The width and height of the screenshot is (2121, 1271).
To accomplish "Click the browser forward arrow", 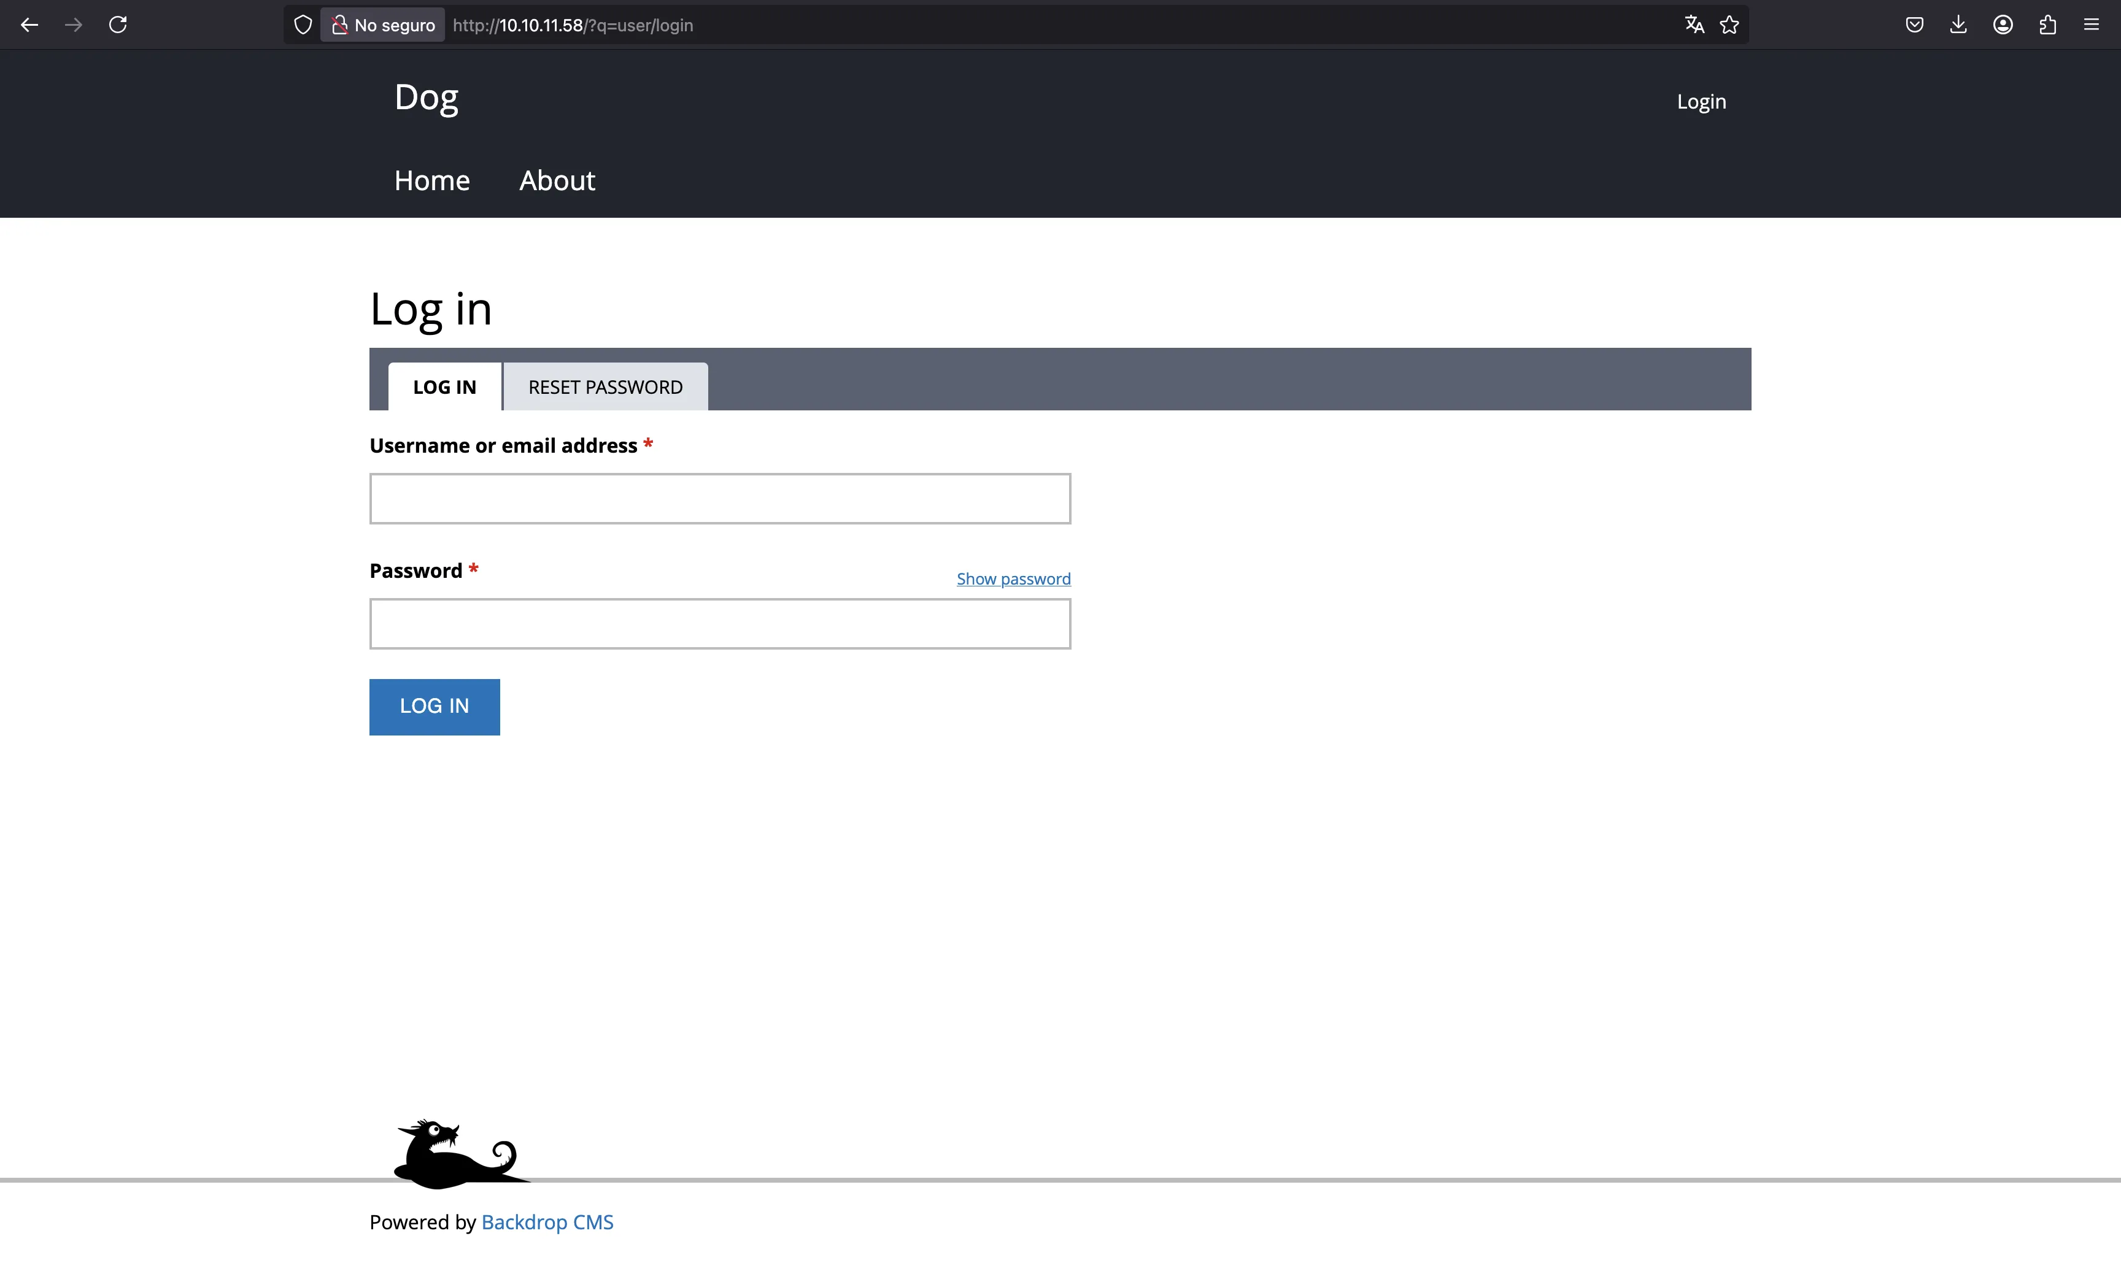I will coord(74,25).
